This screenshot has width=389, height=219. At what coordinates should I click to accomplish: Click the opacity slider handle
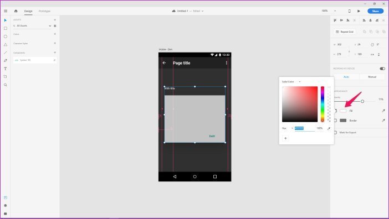362,101
